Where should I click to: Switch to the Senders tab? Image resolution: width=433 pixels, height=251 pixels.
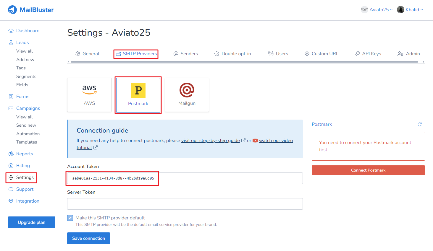coord(185,54)
